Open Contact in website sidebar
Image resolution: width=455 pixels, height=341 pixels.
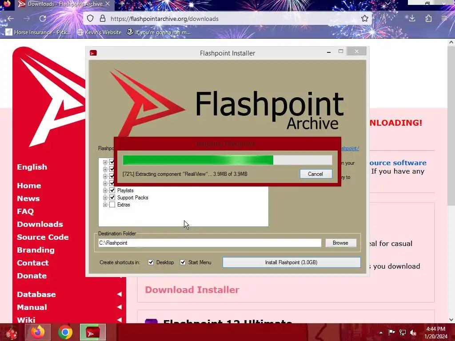click(x=32, y=263)
